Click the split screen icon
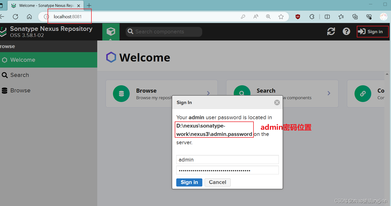Image resolution: width=391 pixels, height=206 pixels. coord(327,17)
